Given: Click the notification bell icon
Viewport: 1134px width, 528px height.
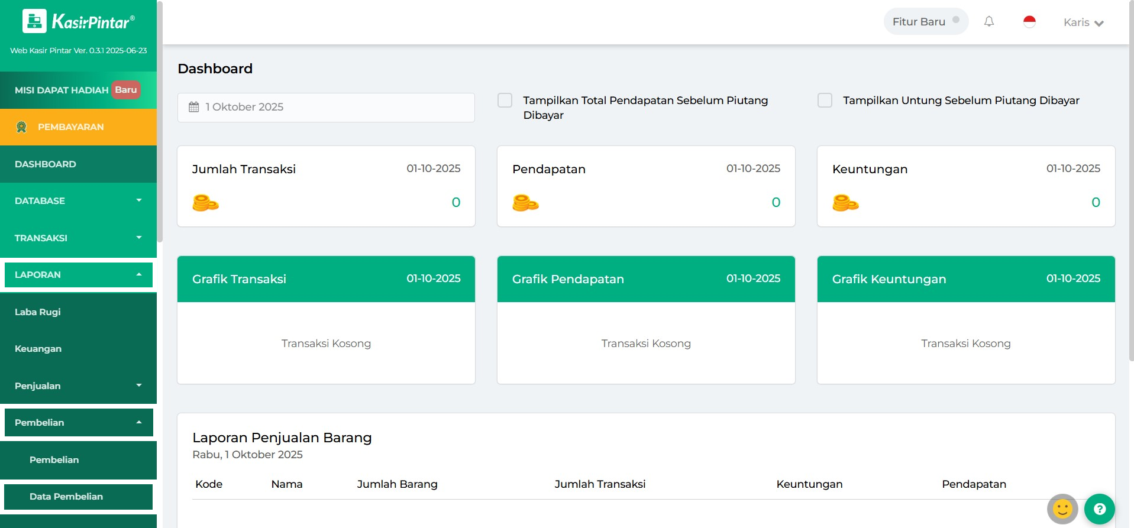Looking at the screenshot, I should 988,22.
